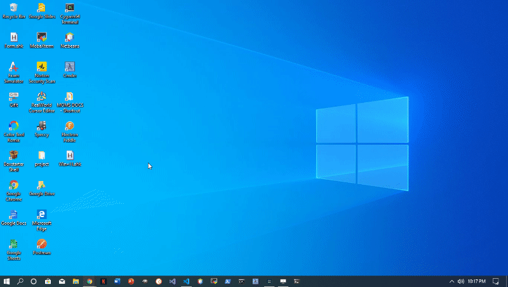Screen dimensions: 508x287
Task: Select the Google Sheets desktop icon
Action: (x=13, y=250)
